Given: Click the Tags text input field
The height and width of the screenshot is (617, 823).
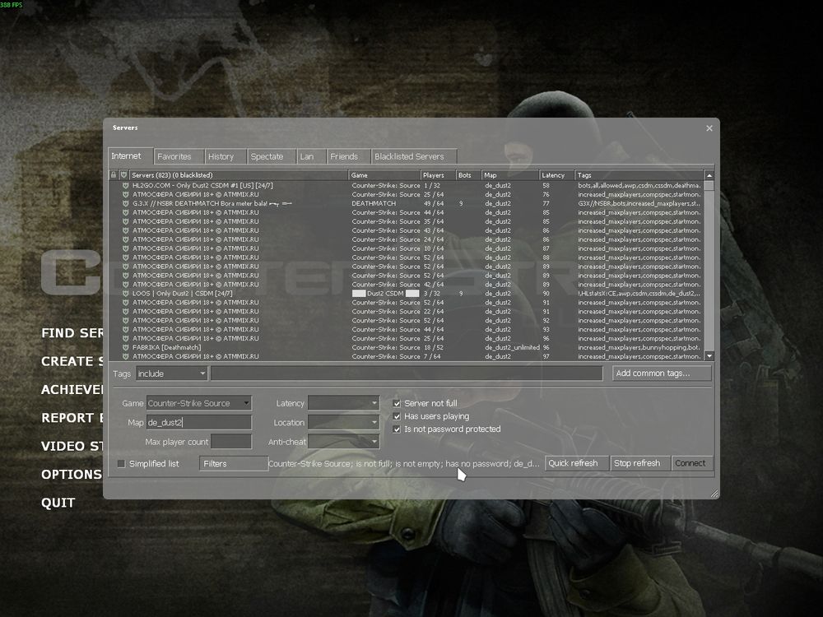Looking at the screenshot, I should tap(407, 373).
